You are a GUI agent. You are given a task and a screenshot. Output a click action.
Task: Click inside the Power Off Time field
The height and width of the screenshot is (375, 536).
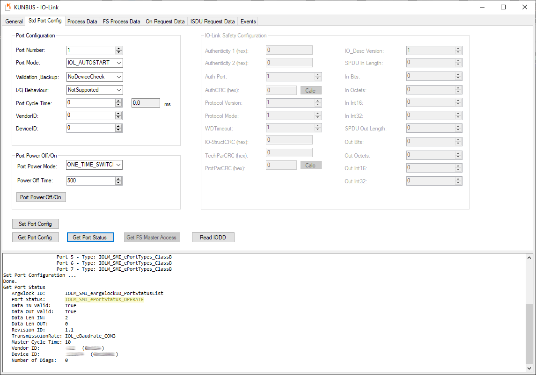point(90,180)
